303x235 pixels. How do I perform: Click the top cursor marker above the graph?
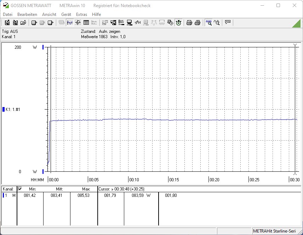[x=295, y=45]
